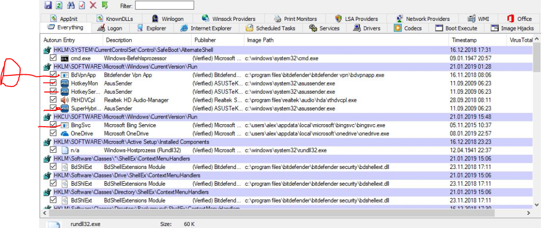Viewport: 545px width, 228px height.
Task: Click the Properties checkmark page toolbar icon
Action: click(82, 5)
